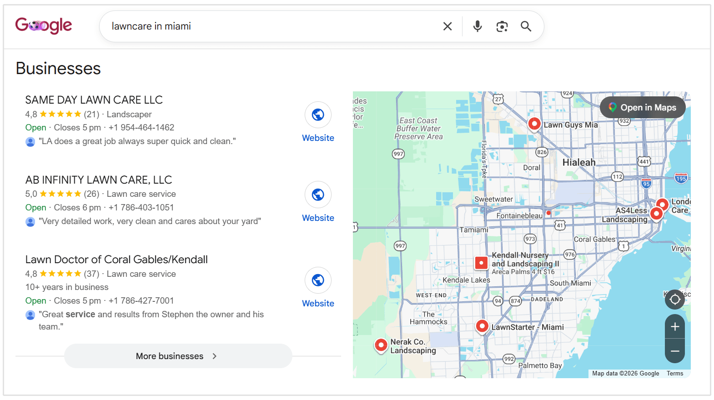Open Search by image camera icon

[x=502, y=26]
